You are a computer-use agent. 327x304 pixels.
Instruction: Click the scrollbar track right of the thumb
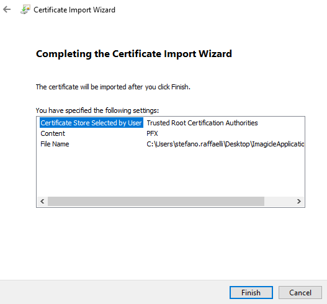[x=279, y=201]
